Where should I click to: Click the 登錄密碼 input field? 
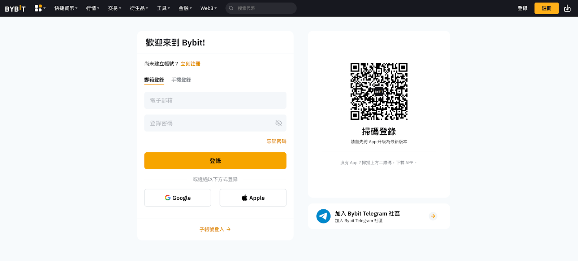[x=215, y=123]
